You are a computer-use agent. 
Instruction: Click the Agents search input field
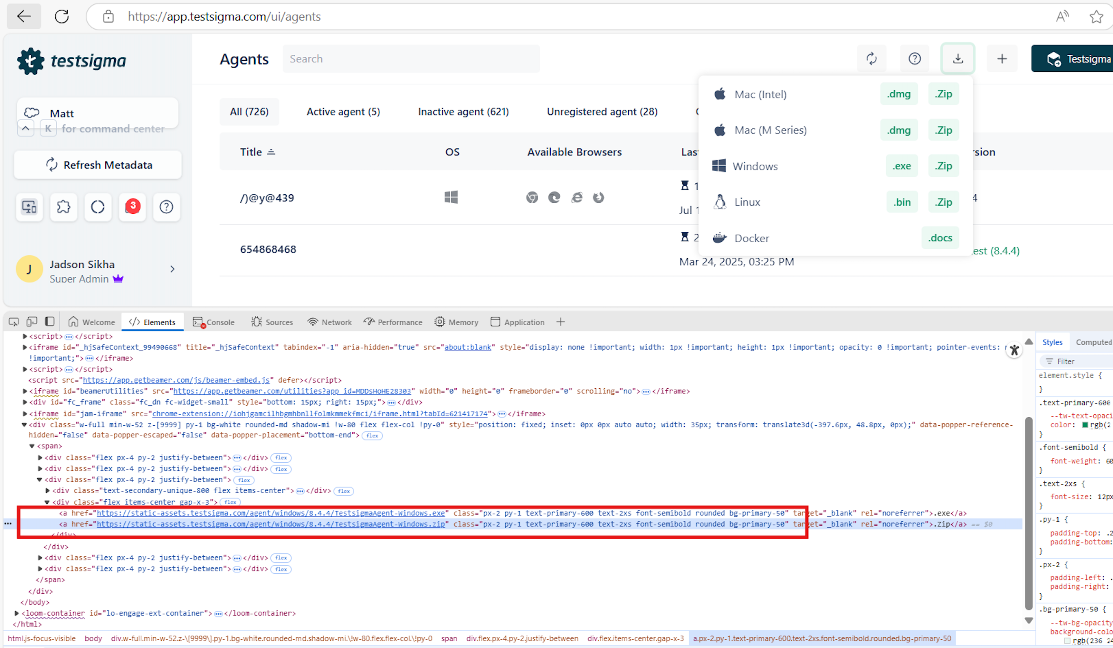411,59
